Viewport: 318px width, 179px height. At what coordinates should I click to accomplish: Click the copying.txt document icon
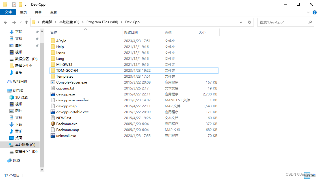53,88
